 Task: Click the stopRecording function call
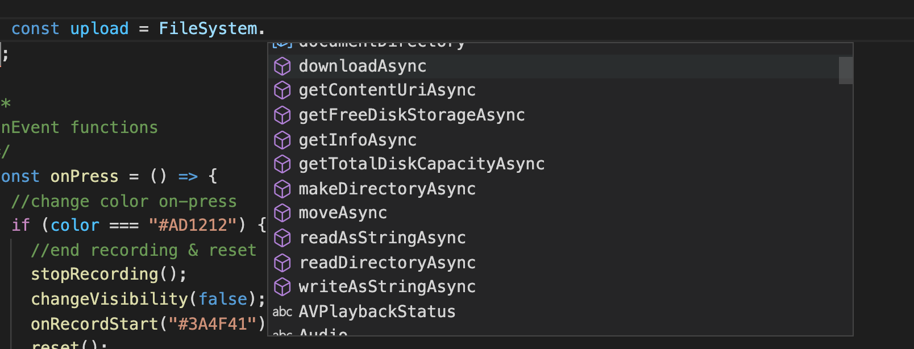[86, 274]
